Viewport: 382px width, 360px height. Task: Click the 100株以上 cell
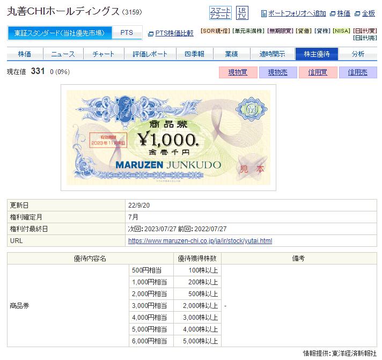197,270
